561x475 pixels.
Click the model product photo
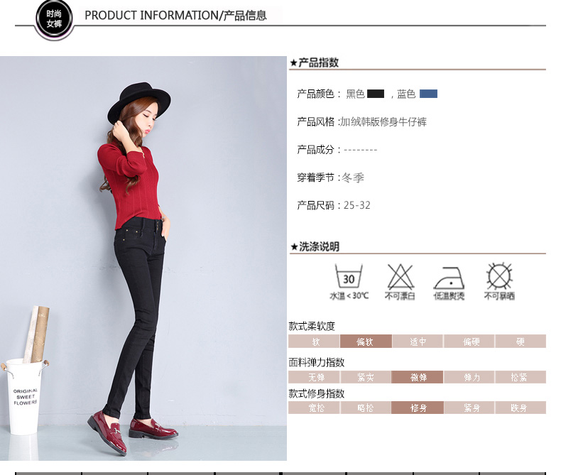(x=143, y=258)
